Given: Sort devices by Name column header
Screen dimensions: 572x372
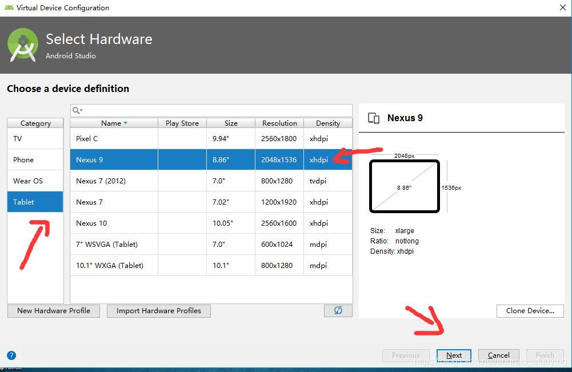Looking at the screenshot, I should coord(114,123).
